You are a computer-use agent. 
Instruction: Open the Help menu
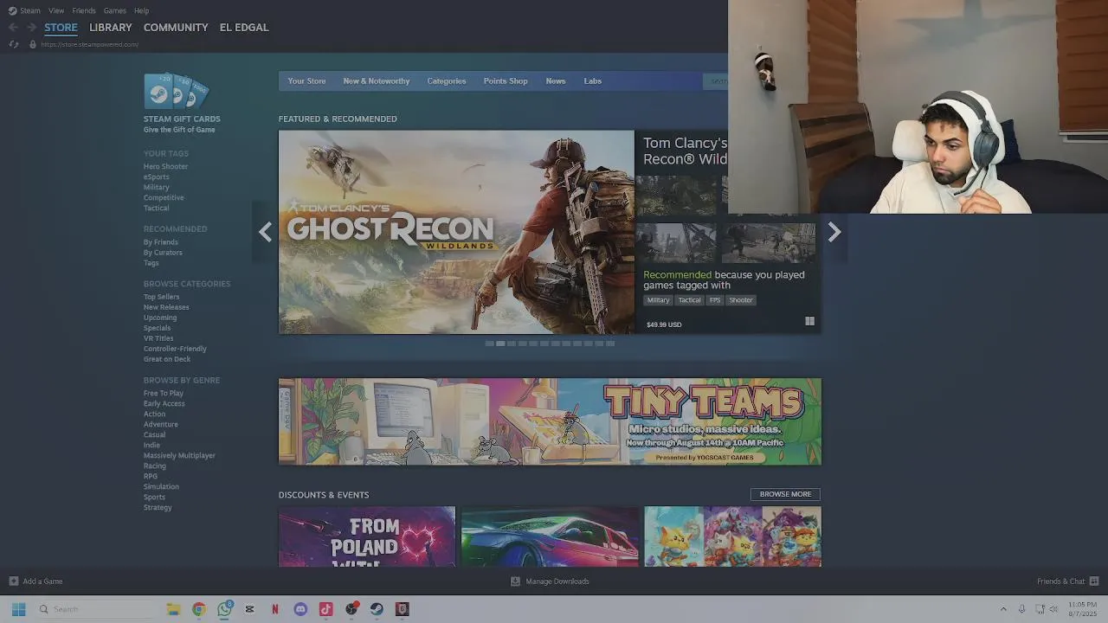(x=142, y=10)
